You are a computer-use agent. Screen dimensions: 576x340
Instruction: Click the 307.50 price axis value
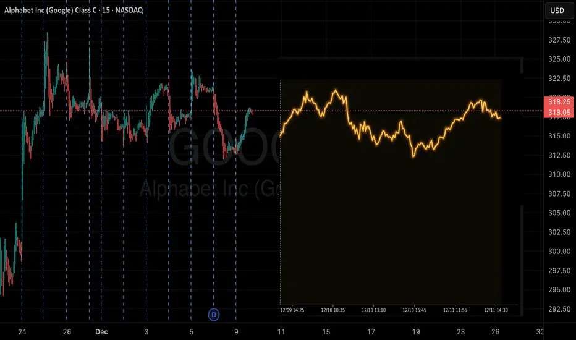[x=559, y=193]
